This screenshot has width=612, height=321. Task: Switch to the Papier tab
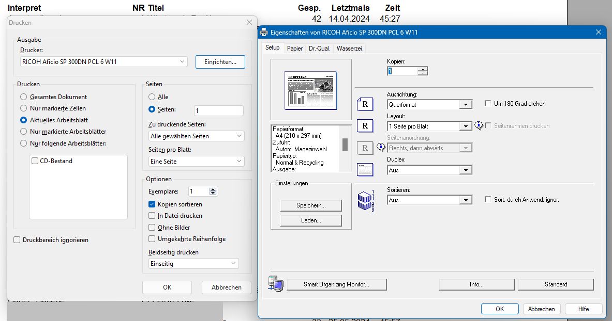point(295,49)
